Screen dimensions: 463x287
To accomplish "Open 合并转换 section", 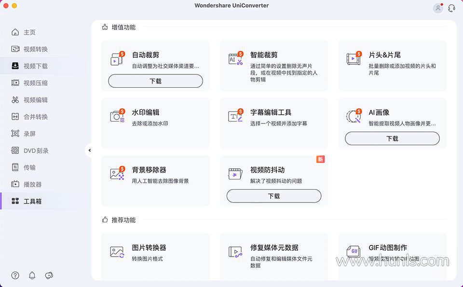I will pyautogui.click(x=36, y=117).
